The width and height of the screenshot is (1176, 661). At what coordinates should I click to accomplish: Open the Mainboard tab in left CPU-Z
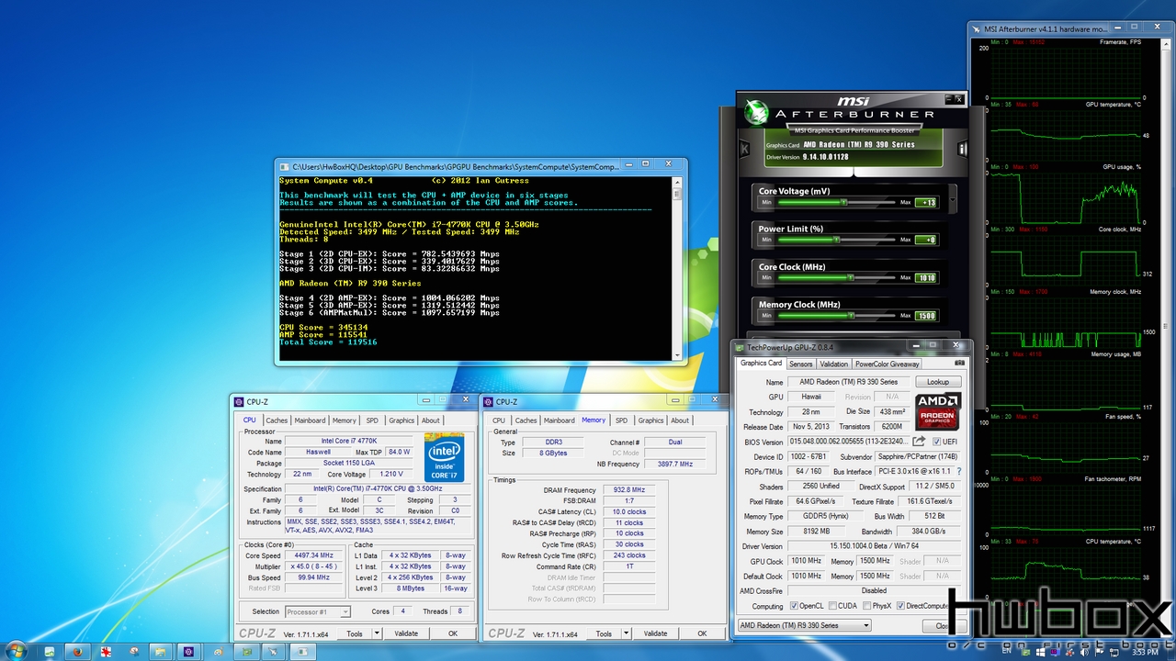pyautogui.click(x=310, y=420)
